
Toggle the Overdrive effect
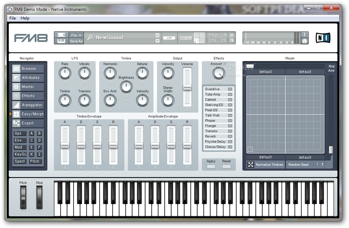230,89
